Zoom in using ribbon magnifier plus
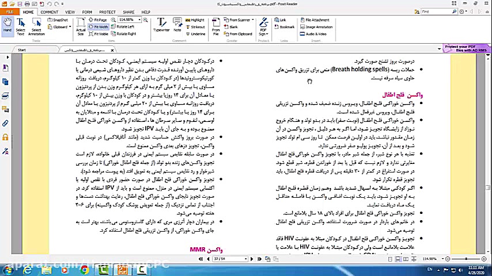 click(x=146, y=20)
